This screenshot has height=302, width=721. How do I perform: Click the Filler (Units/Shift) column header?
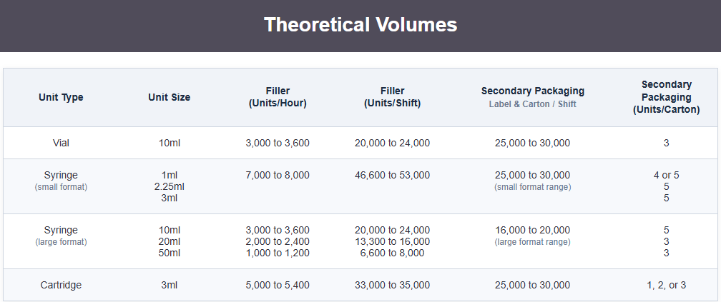pos(392,97)
